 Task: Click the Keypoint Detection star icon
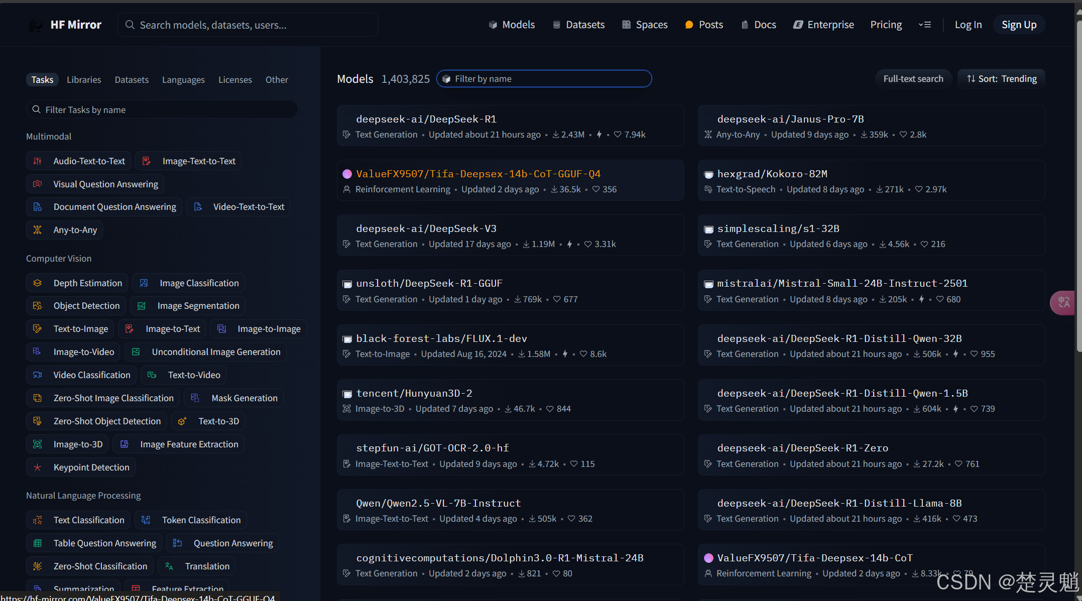38,467
